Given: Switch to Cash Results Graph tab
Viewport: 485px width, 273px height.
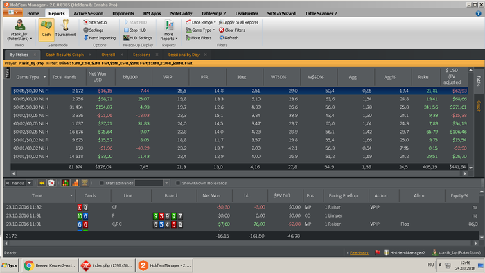Looking at the screenshot, I should coord(65,55).
